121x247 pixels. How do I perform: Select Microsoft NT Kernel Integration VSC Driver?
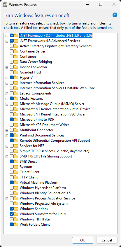tap(52, 114)
